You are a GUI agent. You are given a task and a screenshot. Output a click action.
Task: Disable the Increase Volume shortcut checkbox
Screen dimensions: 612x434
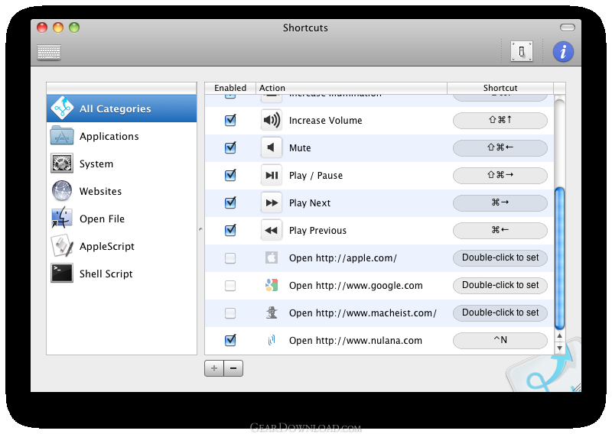[x=230, y=120]
